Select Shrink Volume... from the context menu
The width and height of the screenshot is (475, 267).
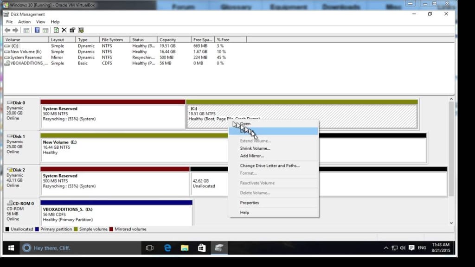click(x=274, y=148)
